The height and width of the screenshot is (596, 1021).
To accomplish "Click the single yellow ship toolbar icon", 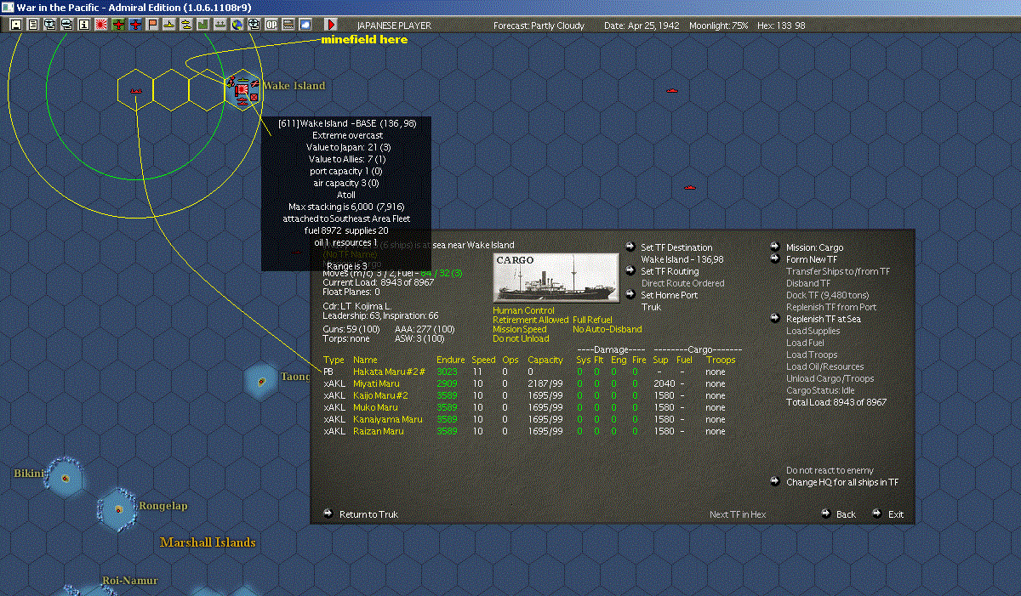I will 169,25.
